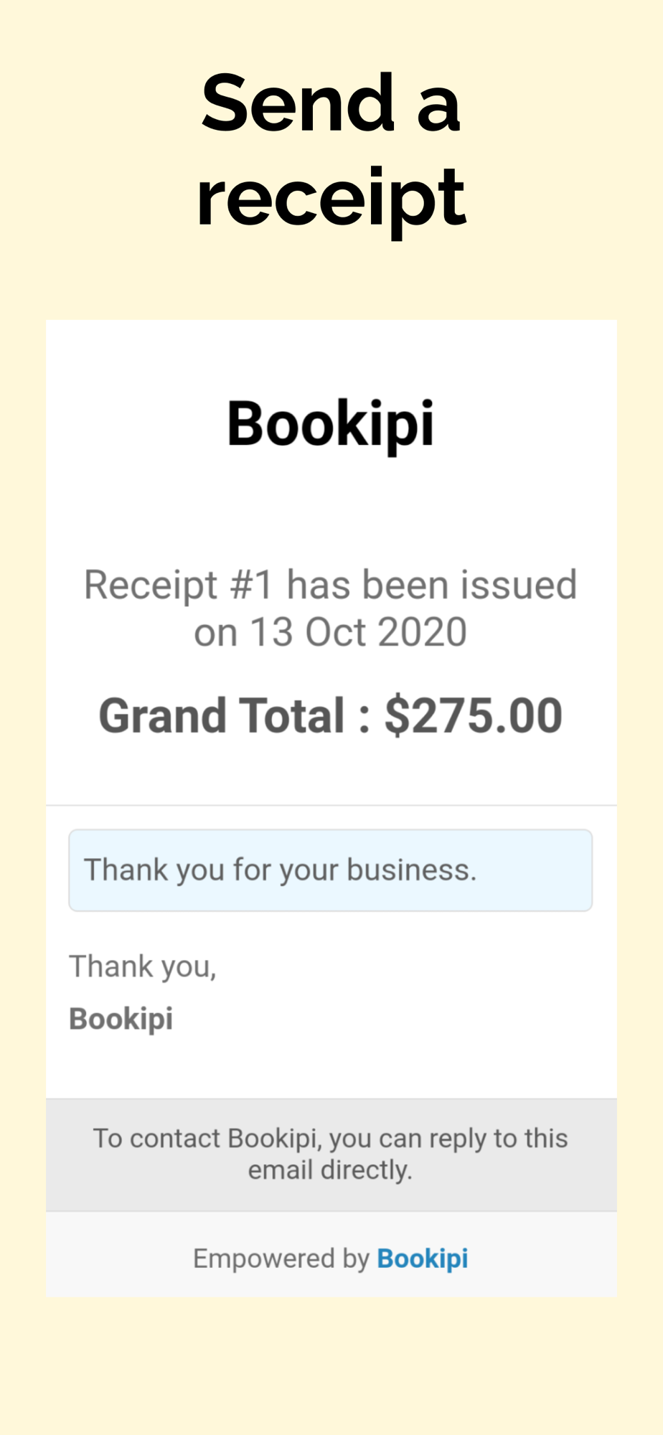The height and width of the screenshot is (1435, 663).
Task: Click the "Grand Total" label
Action: click(x=222, y=716)
